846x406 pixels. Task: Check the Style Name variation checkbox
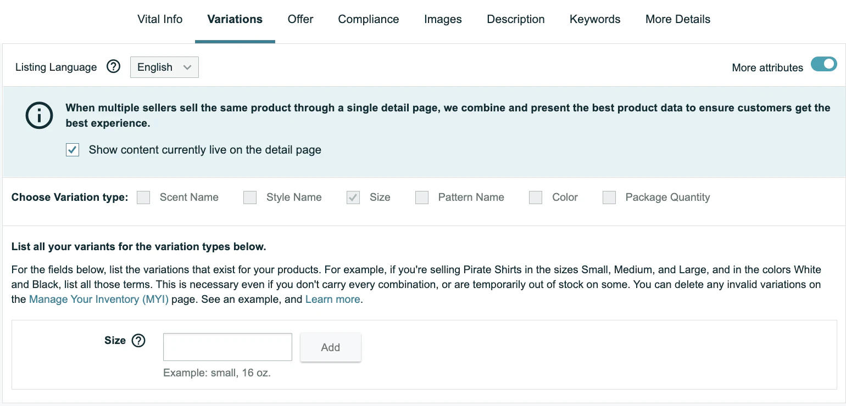pyautogui.click(x=250, y=198)
